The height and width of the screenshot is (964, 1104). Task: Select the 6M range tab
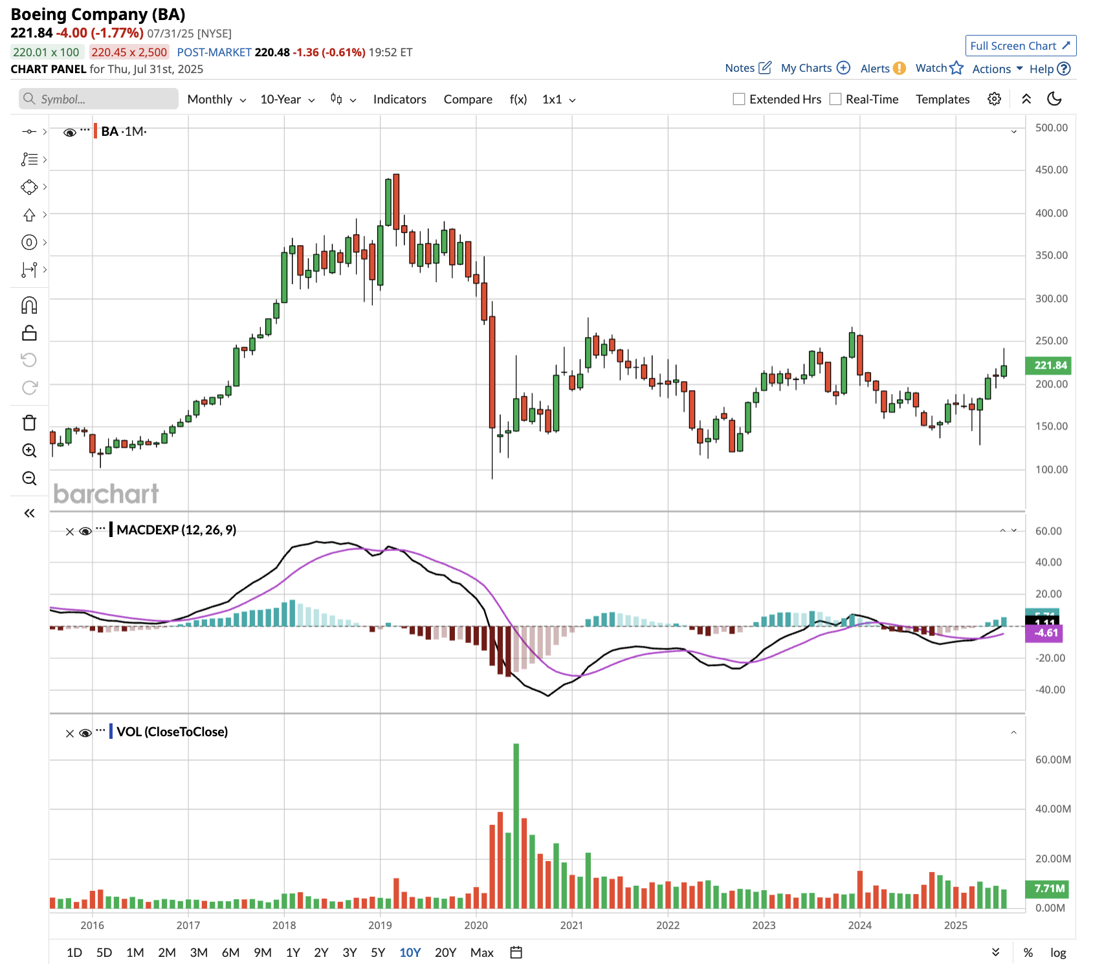[230, 952]
